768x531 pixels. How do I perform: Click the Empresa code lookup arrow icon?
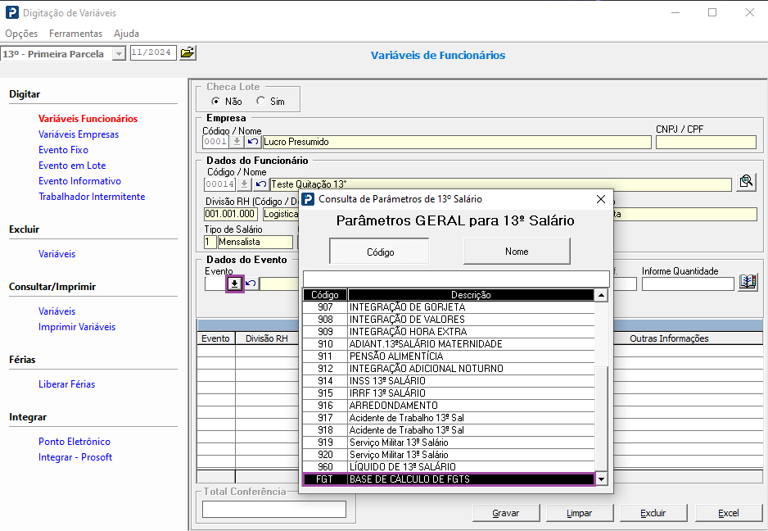(237, 142)
